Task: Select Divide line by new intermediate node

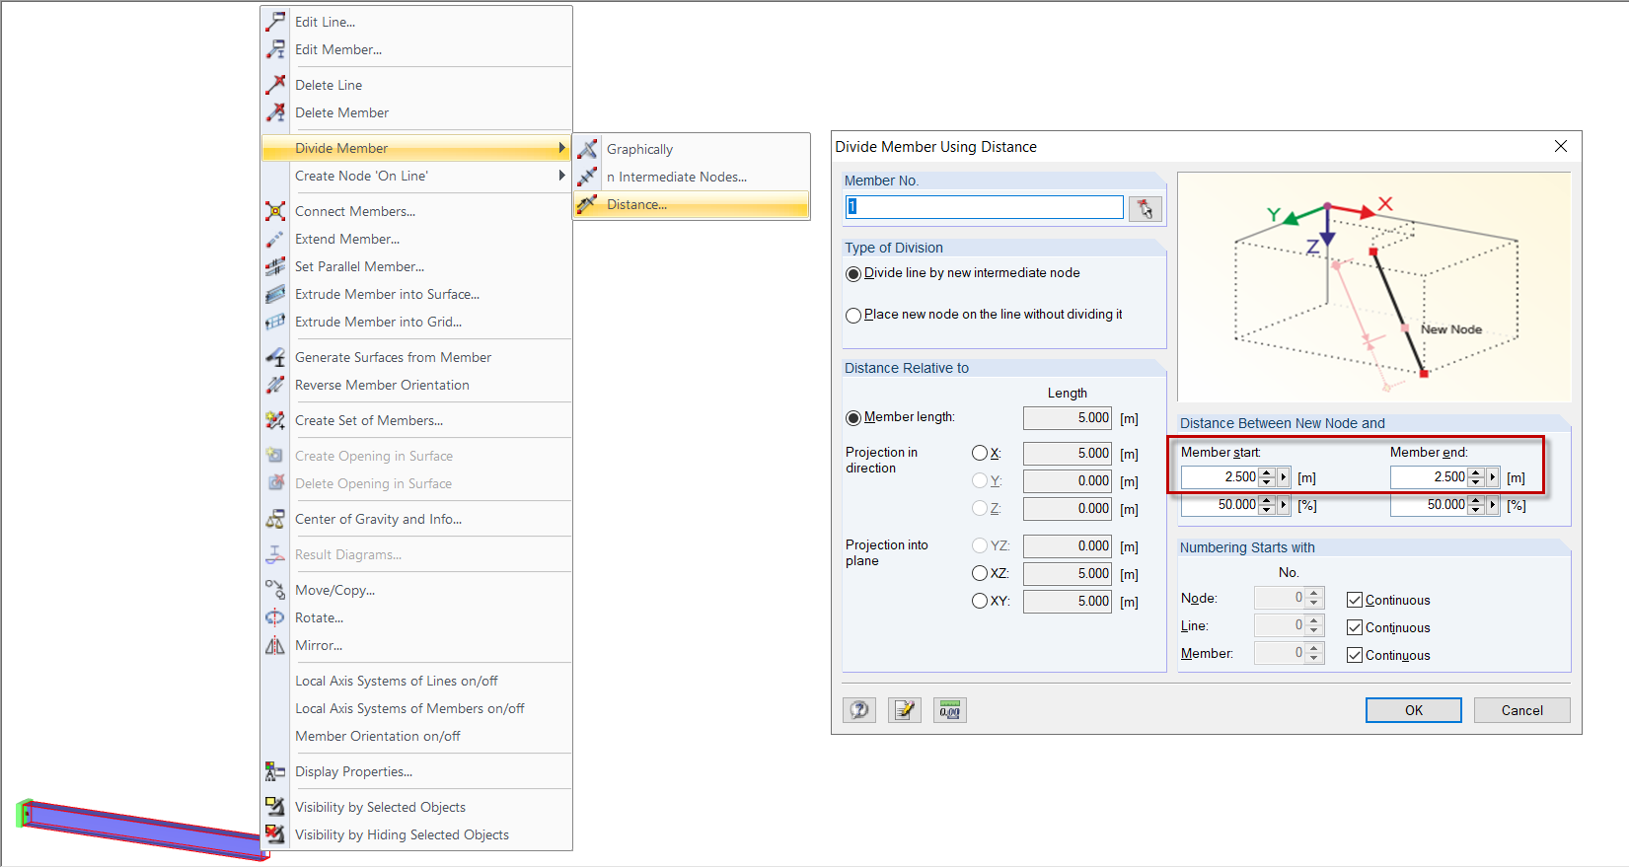Action: [853, 273]
